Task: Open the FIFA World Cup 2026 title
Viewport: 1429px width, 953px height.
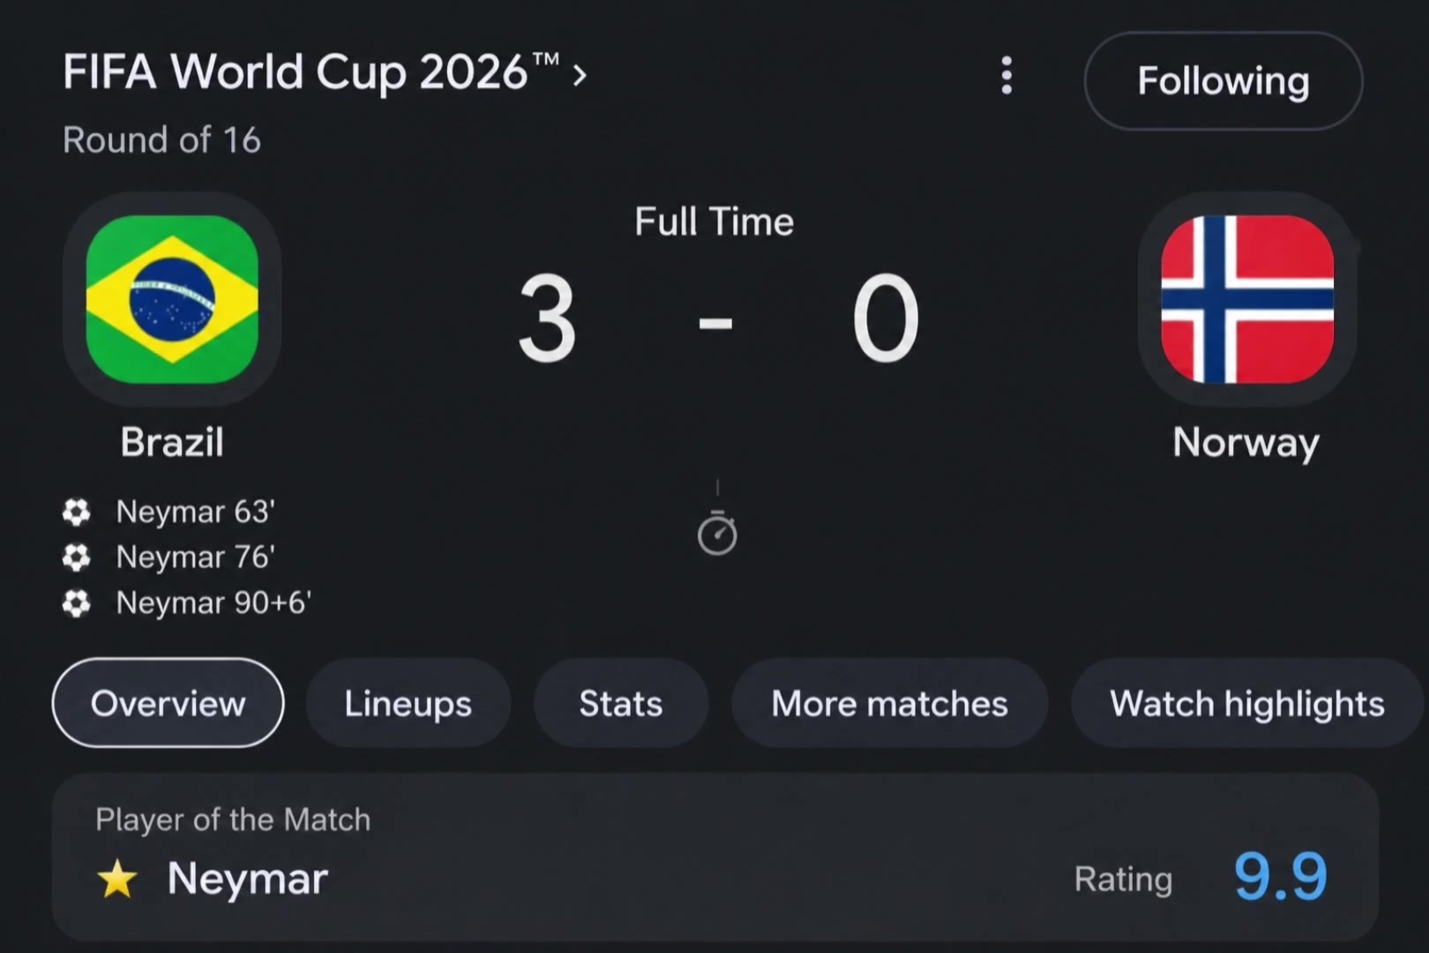Action: point(310,71)
